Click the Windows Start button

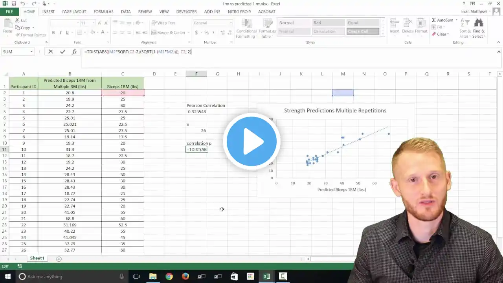click(7, 276)
